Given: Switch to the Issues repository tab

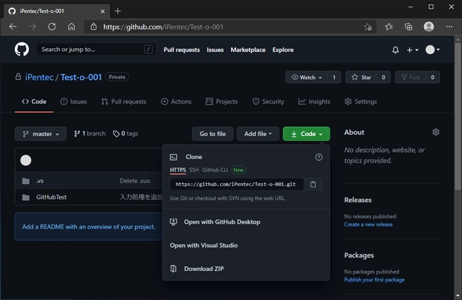Looking at the screenshot, I should (74, 101).
